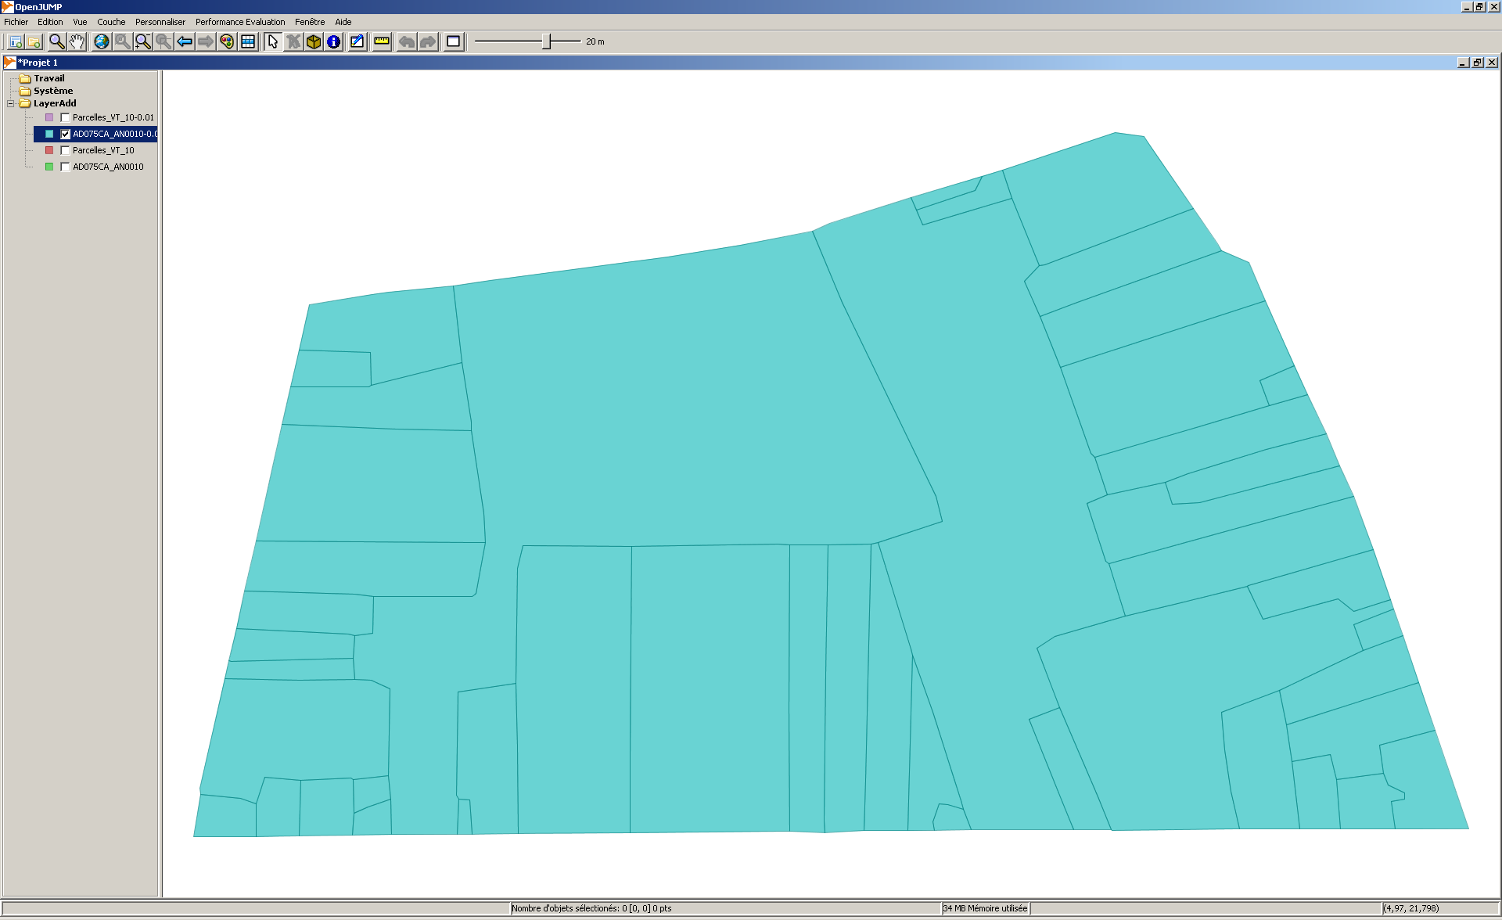Hide the AD075CA_AN0010-0.01 layer
Viewport: 1502px width, 920px height.
(x=66, y=134)
